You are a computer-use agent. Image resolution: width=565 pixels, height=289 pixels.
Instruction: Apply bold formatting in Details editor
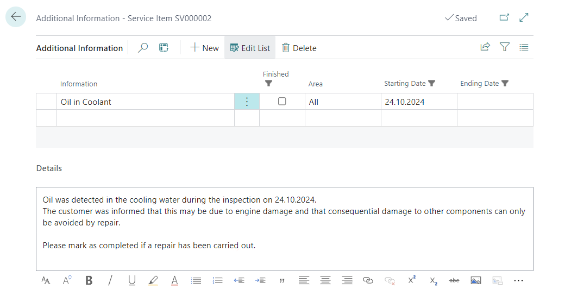89,280
